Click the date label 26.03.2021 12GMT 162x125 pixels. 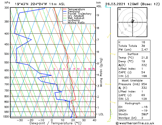click(123, 4)
